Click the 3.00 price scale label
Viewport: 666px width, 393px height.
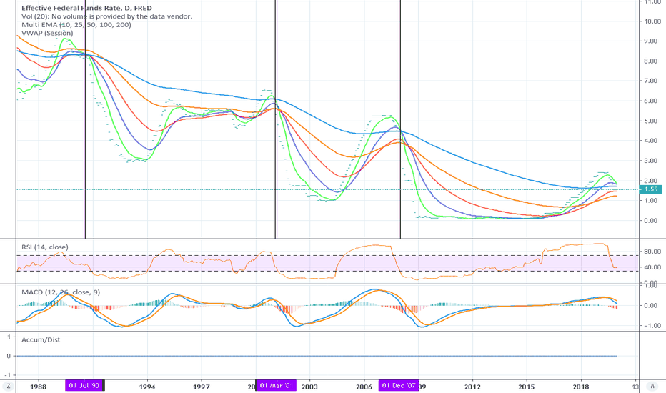(651, 161)
